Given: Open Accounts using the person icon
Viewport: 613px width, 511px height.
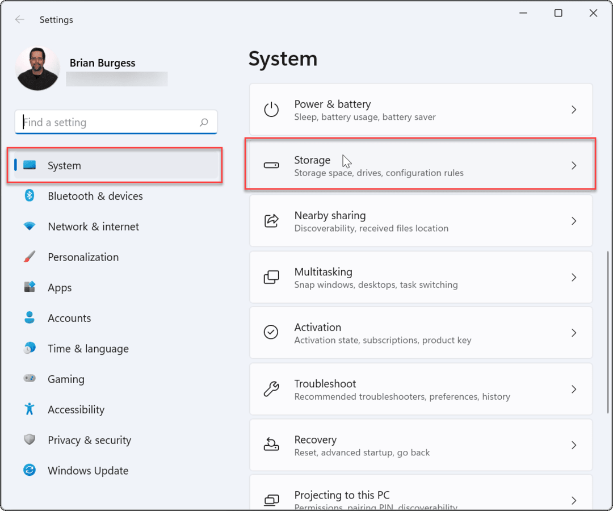Looking at the screenshot, I should [x=30, y=318].
